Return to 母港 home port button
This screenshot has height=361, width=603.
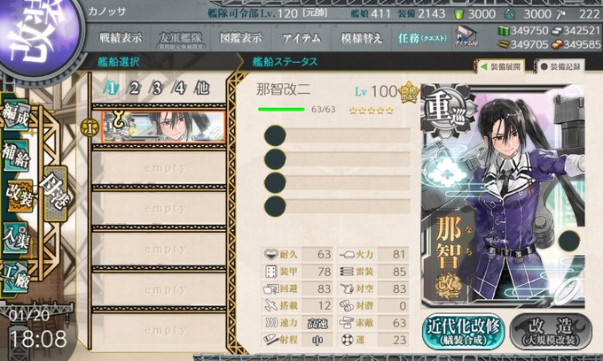[x=56, y=194]
